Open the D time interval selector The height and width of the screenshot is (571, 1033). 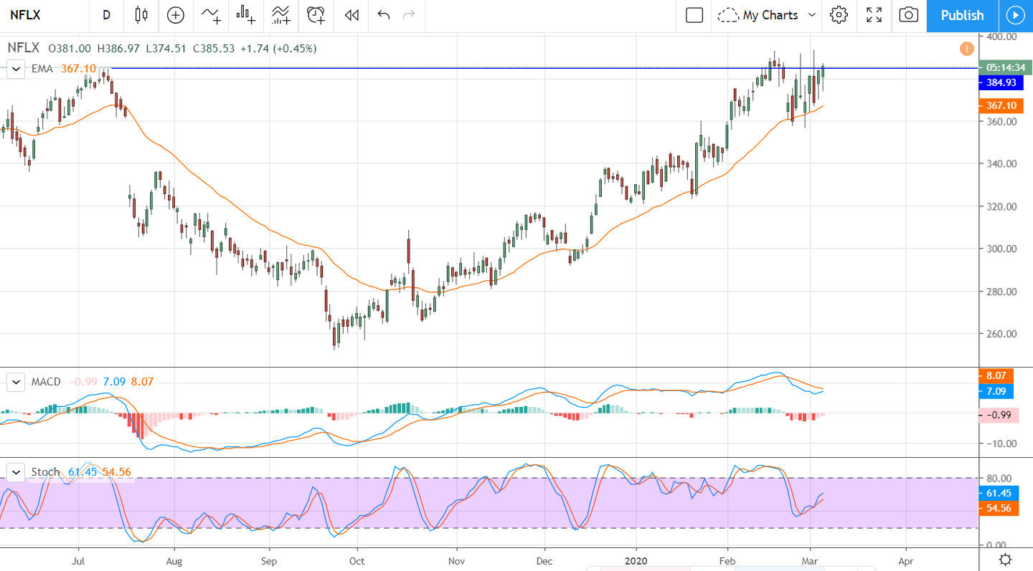(106, 15)
